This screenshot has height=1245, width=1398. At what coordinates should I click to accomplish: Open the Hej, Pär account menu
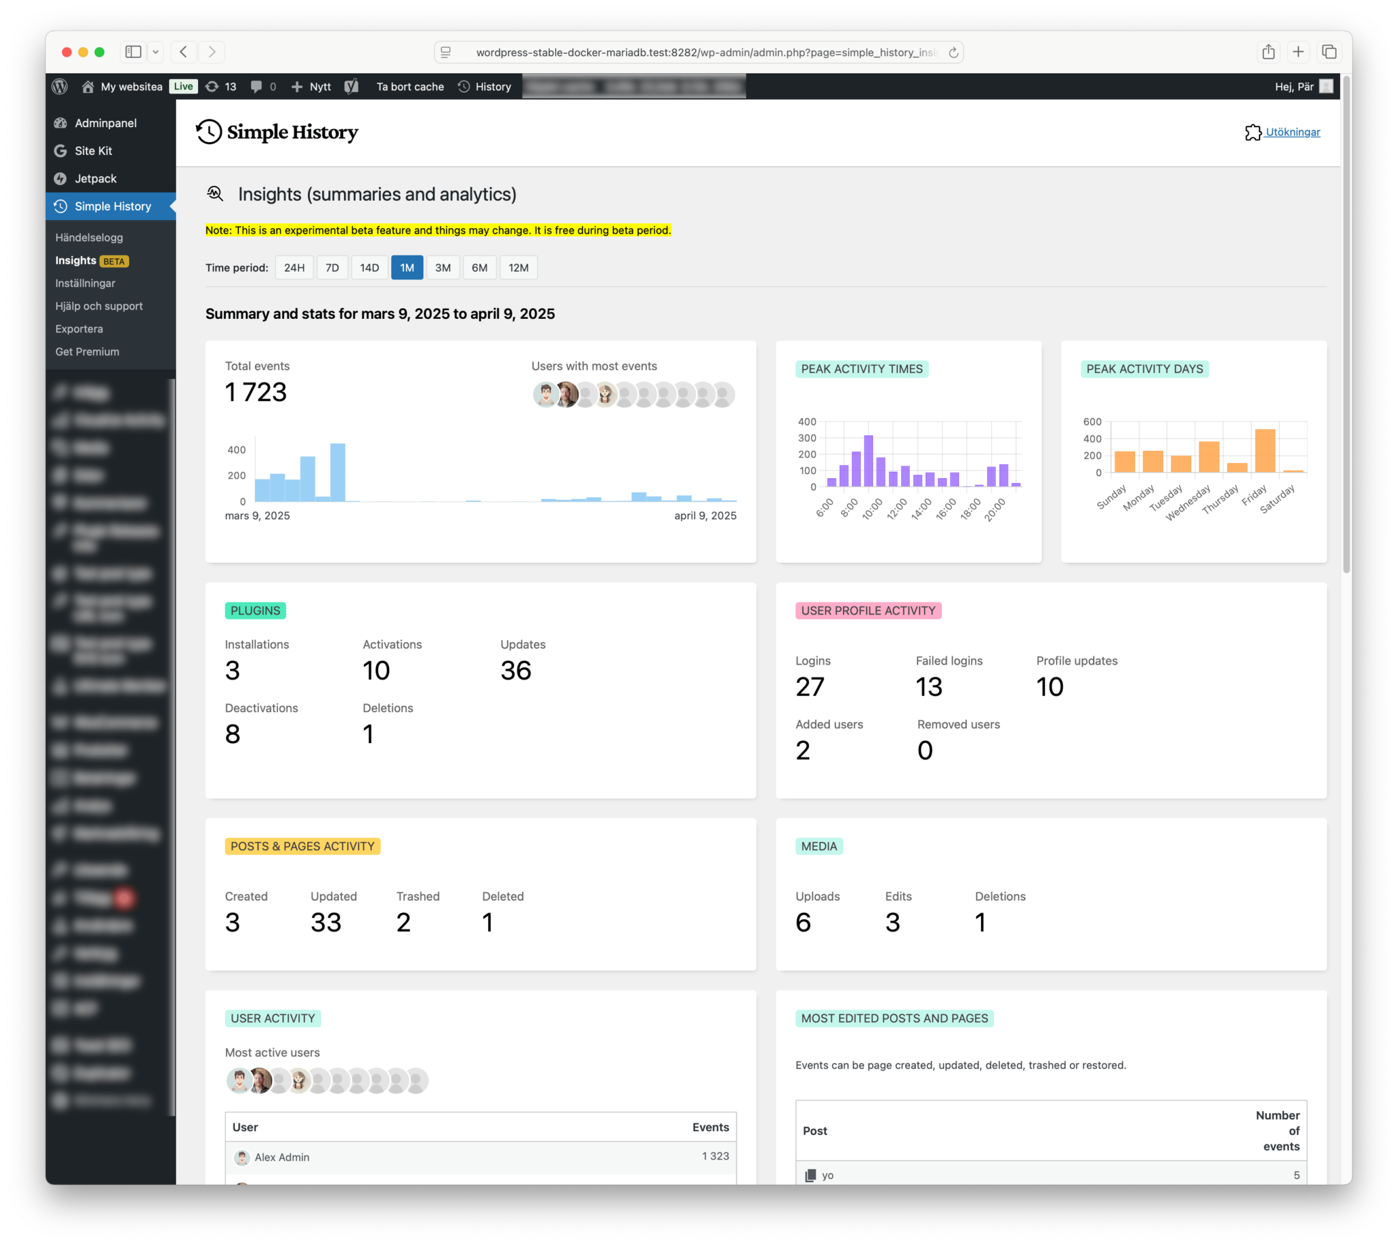(x=1296, y=86)
